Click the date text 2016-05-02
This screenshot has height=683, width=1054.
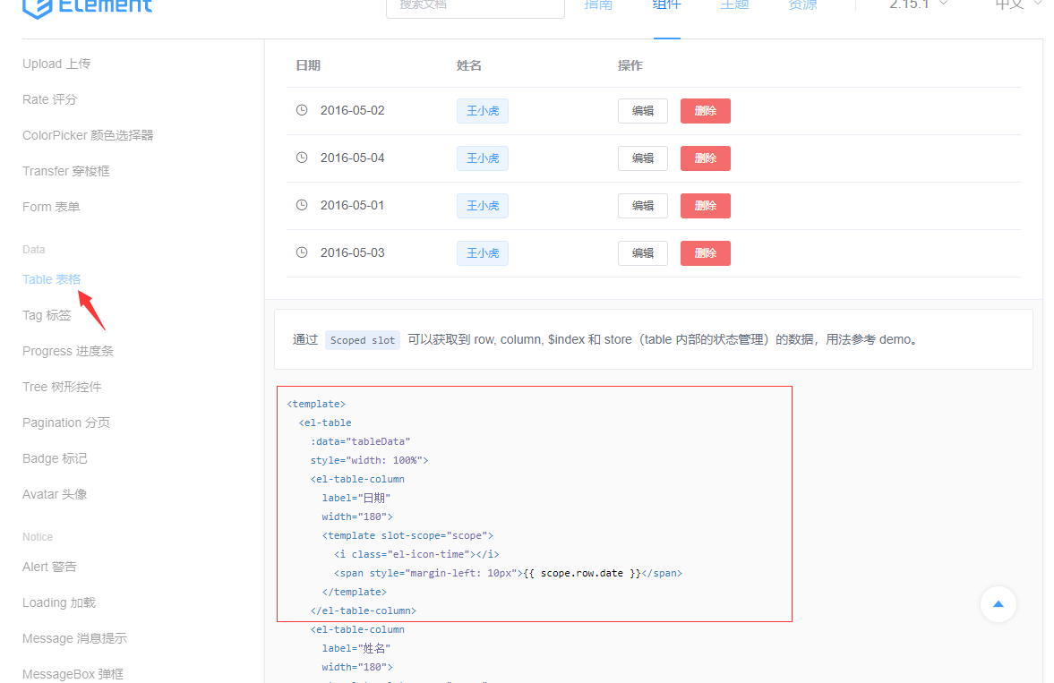pyautogui.click(x=352, y=110)
